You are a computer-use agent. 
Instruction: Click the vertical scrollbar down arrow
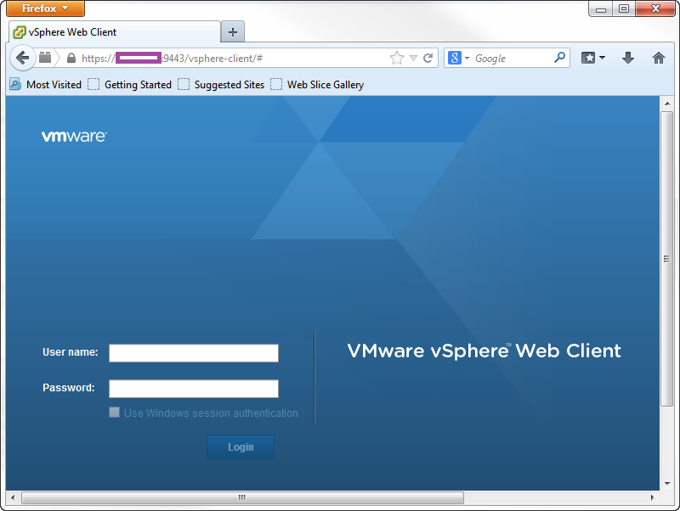pyautogui.click(x=667, y=484)
